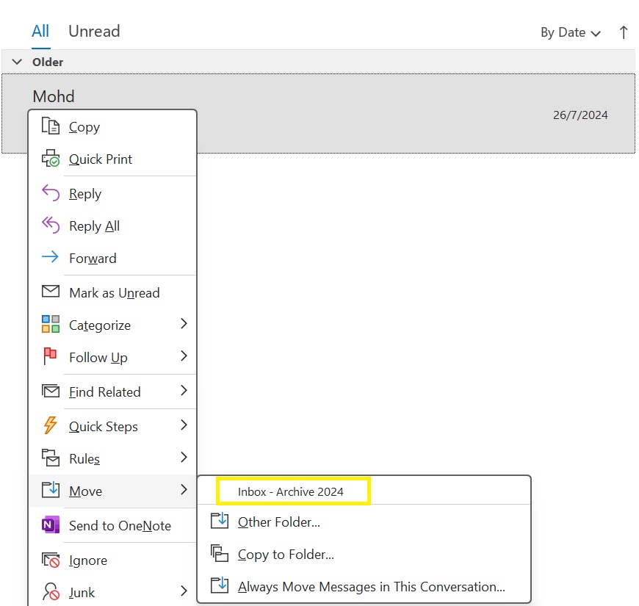Open the Find Related menu entry
The height and width of the screenshot is (606, 639).
pos(112,392)
